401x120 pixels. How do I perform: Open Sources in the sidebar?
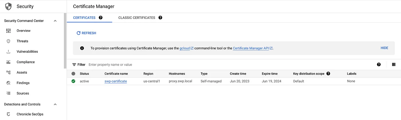(23, 93)
